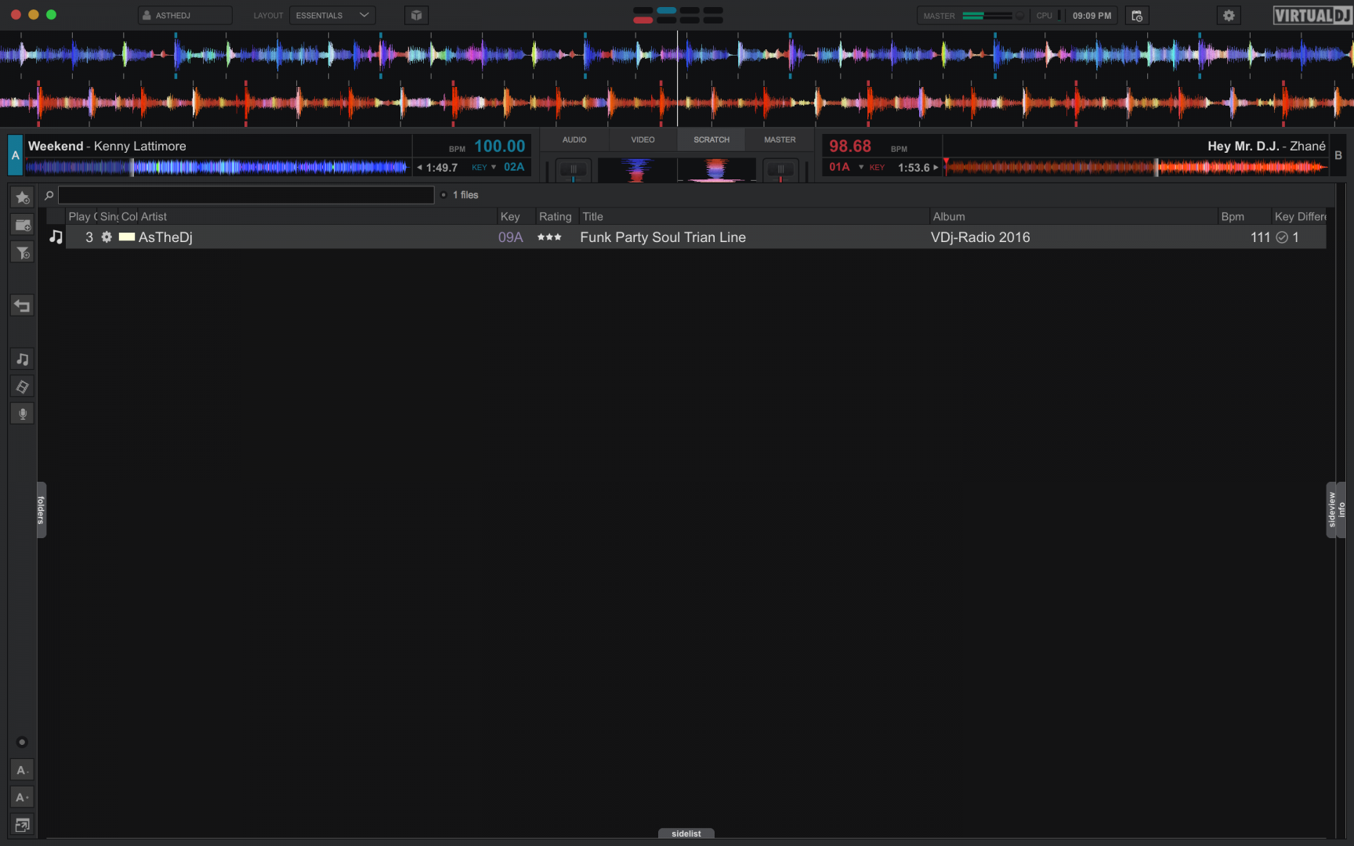
Task: Select deck A letter button
Action: pyautogui.click(x=15, y=155)
